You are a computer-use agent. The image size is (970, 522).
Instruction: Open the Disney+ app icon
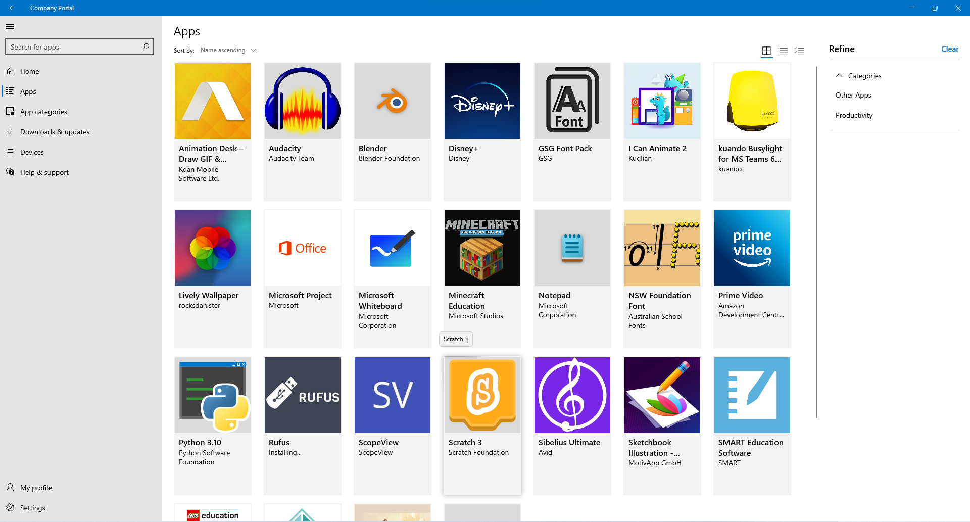tap(482, 101)
